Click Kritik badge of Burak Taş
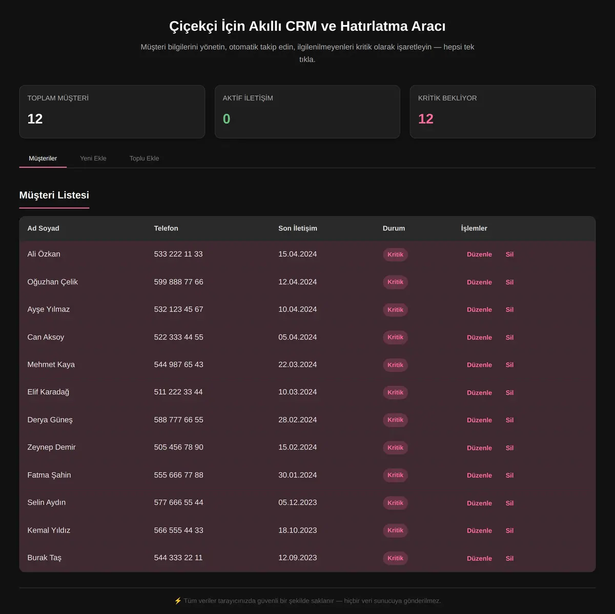The width and height of the screenshot is (615, 614). (x=395, y=559)
